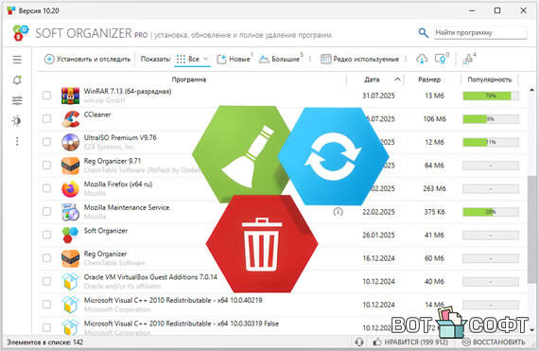This screenshot has height=351, width=539.
Task: Select the Mozilla Firefox checkbox
Action: [x=46, y=188]
